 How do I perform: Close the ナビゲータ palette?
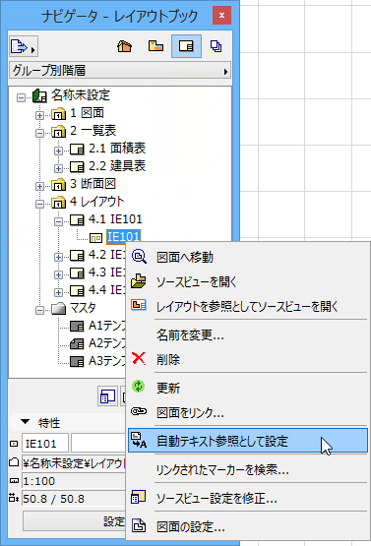221,16
